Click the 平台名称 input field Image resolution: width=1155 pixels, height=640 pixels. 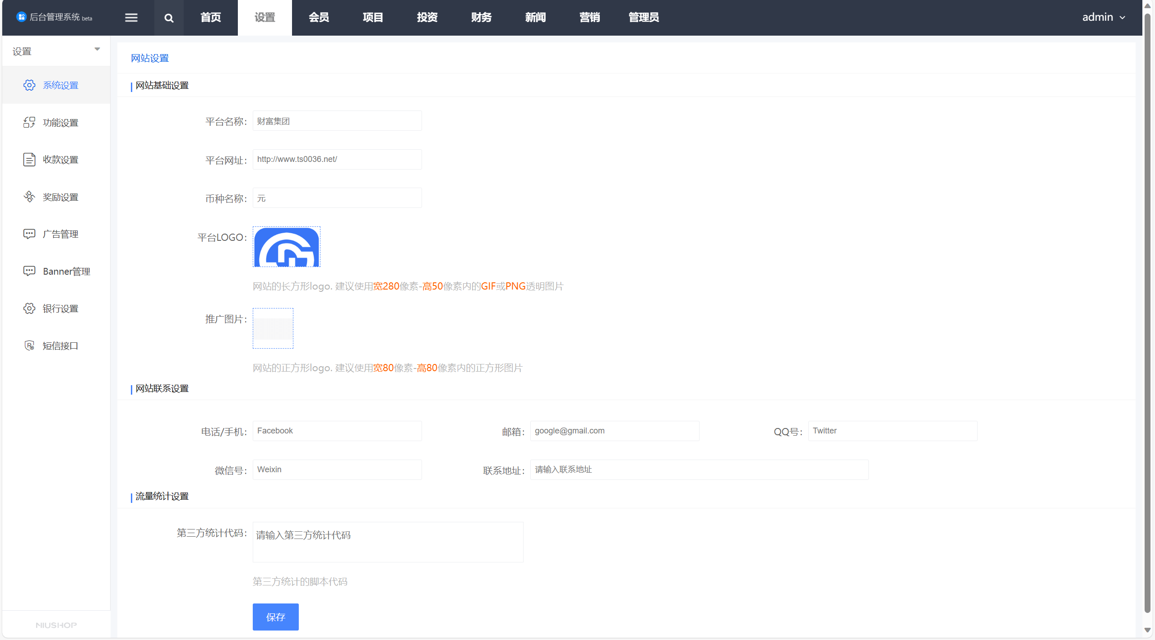(337, 121)
